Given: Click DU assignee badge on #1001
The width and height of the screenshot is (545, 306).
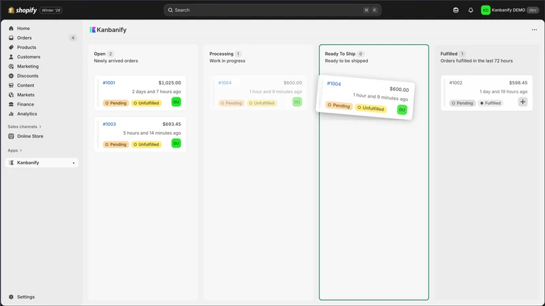Looking at the screenshot, I should coord(176,102).
